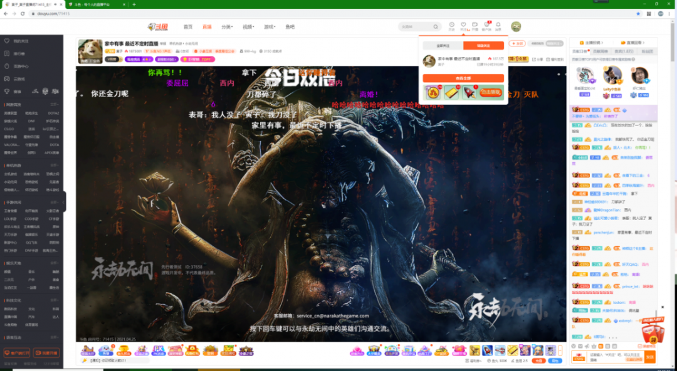Click the gold ticket gift in follow popup
677x371 pixels.
point(451,92)
